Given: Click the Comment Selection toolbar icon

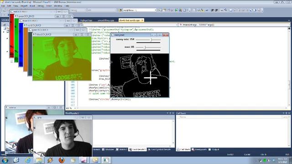Looking at the screenshot, I should (222, 10).
